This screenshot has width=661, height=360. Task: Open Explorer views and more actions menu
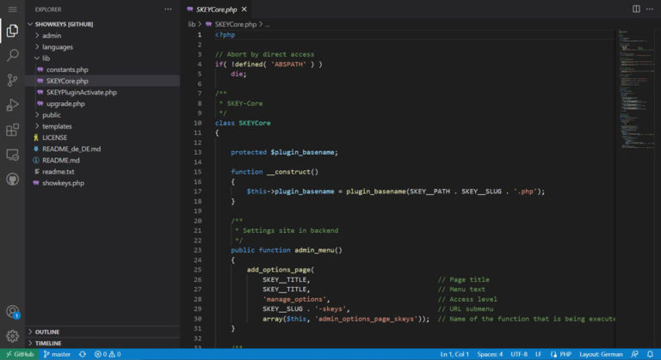(x=168, y=9)
